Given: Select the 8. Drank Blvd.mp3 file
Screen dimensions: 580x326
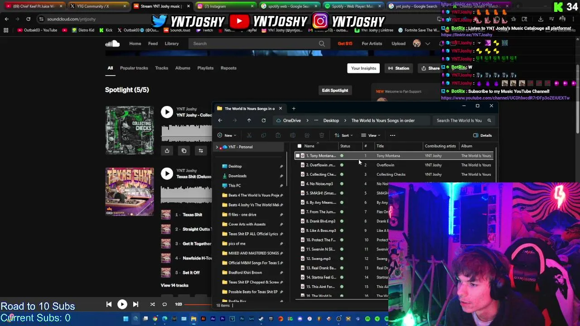Looking at the screenshot, I should click(x=320, y=221).
